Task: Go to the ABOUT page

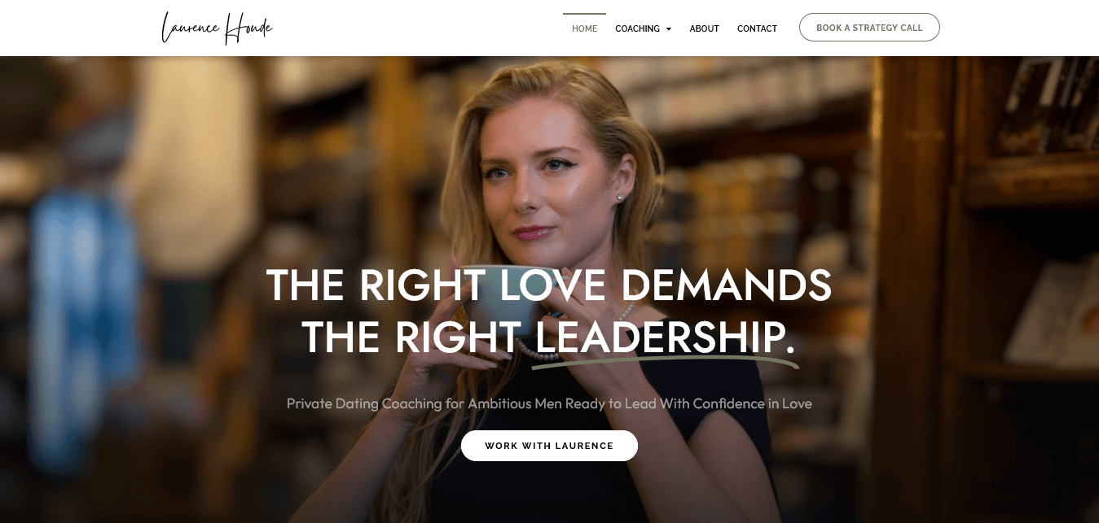Action: 704,28
